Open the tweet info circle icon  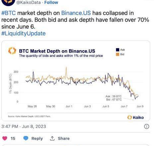147,126
